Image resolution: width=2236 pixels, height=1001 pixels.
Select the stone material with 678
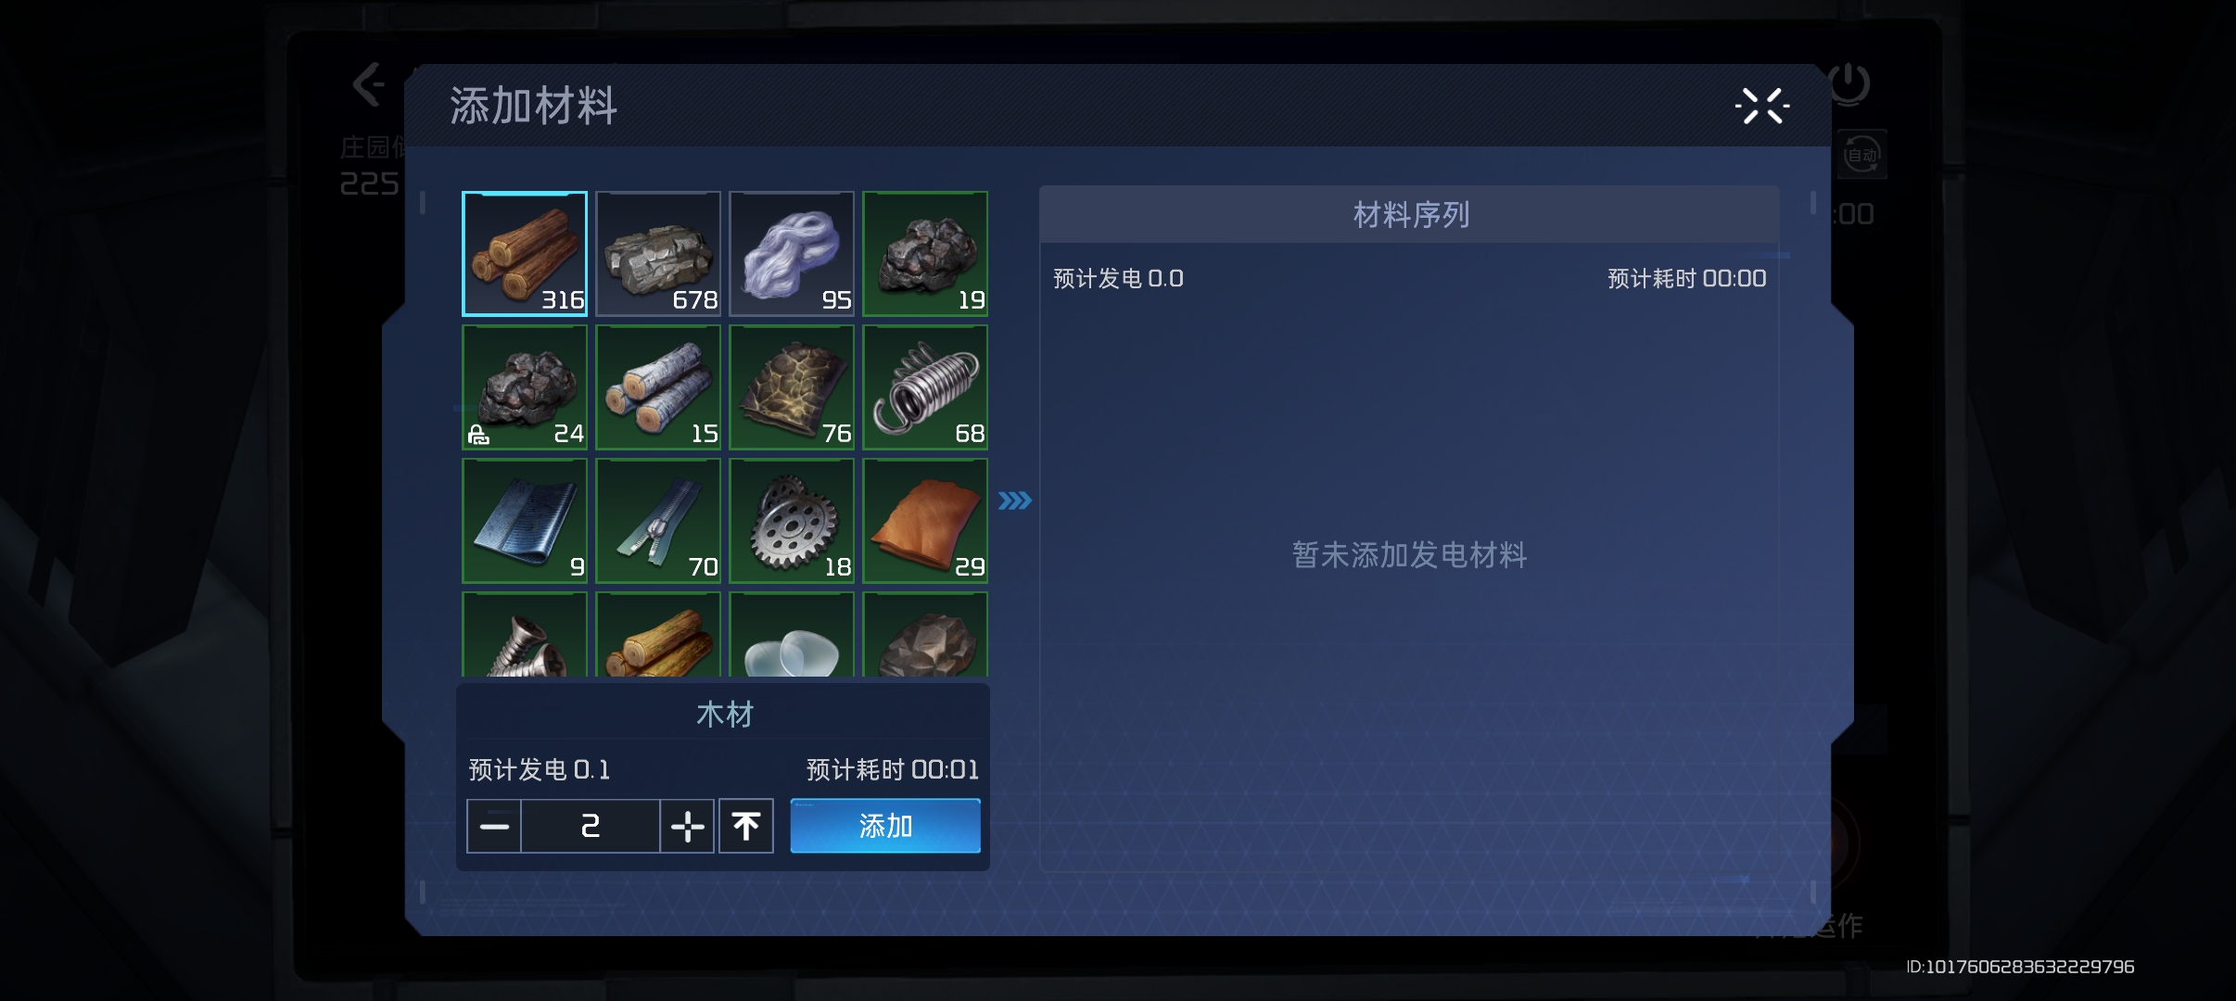coord(658,254)
